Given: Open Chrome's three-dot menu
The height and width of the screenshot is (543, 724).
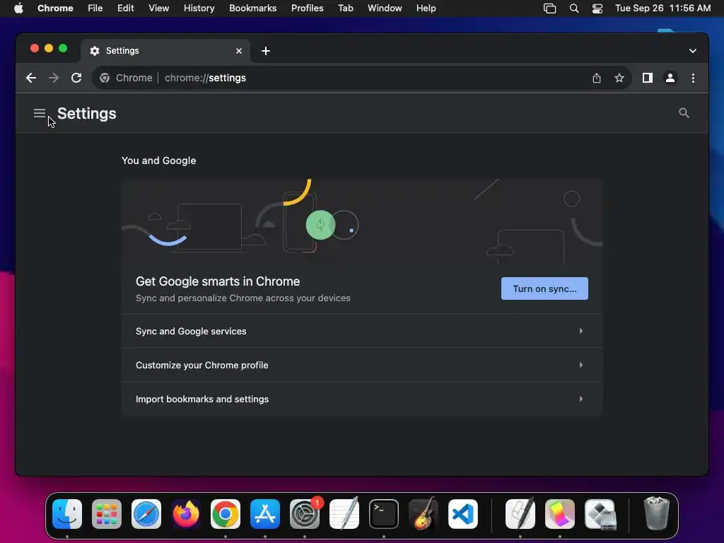Looking at the screenshot, I should coord(693,78).
